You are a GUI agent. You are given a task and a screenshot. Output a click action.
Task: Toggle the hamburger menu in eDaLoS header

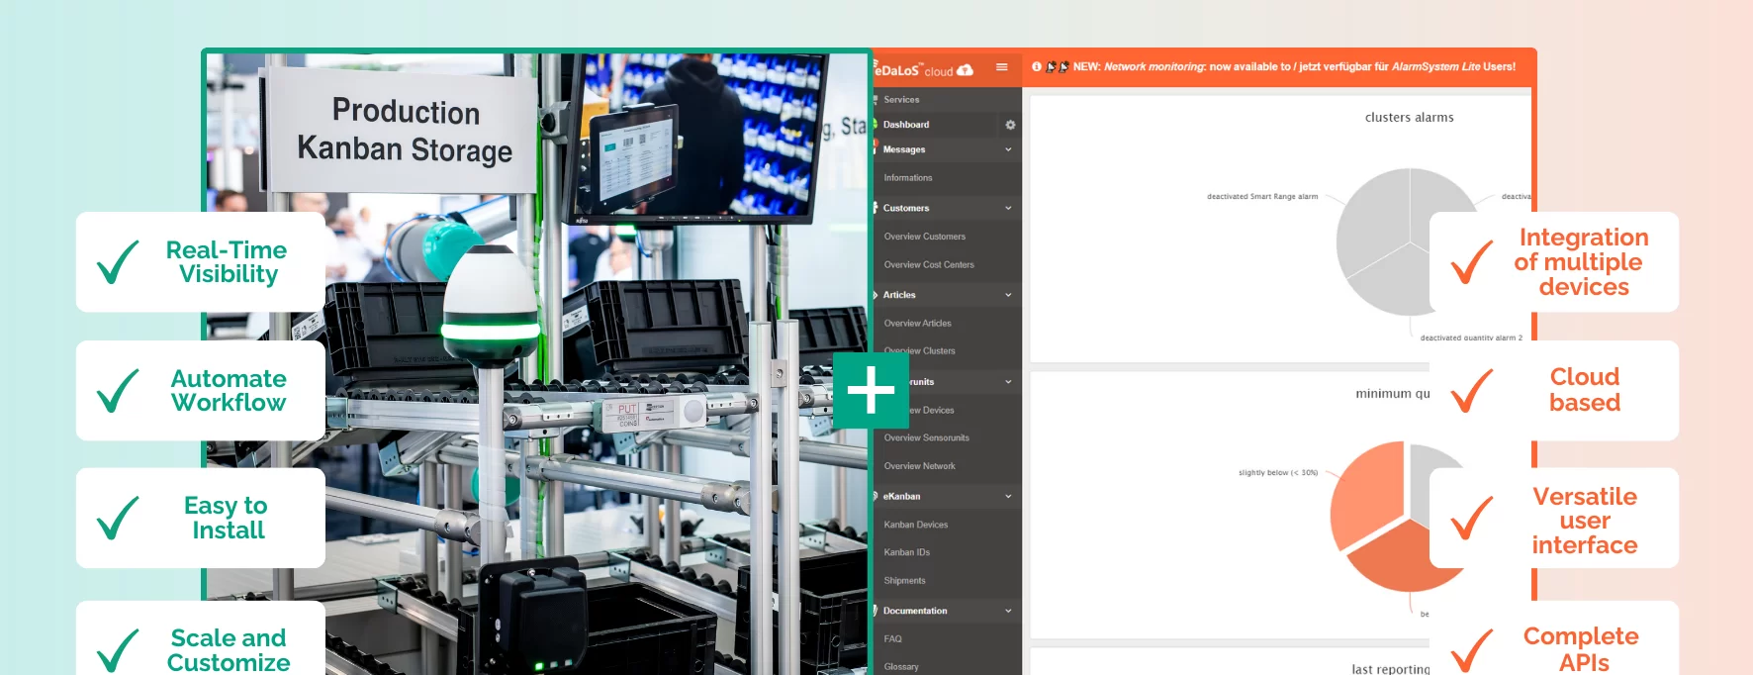1001,67
